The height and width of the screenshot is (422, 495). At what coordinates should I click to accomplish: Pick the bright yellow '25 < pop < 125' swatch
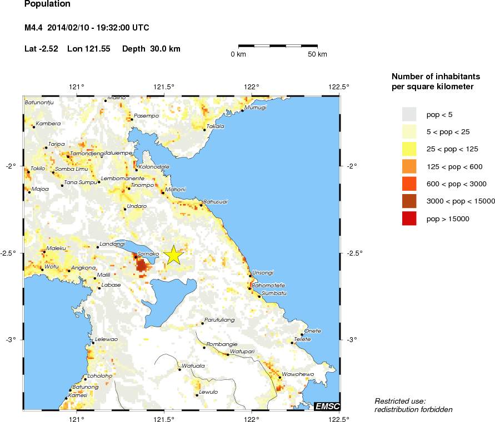(x=409, y=149)
